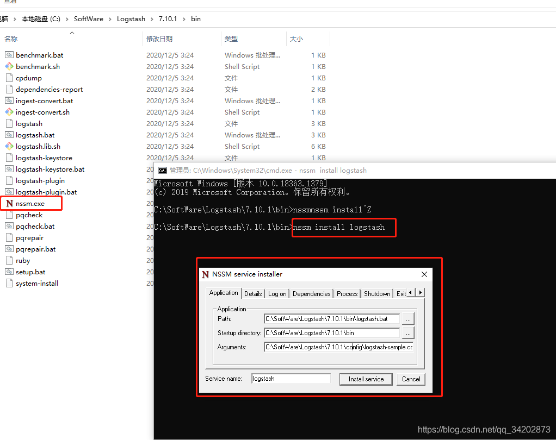Click the Install service button
Screen dimensions: 556x440
(366, 379)
